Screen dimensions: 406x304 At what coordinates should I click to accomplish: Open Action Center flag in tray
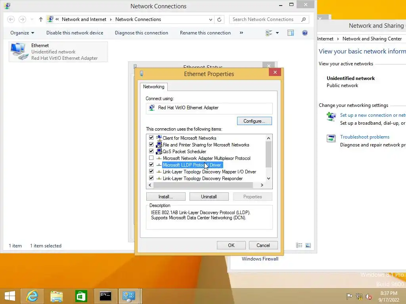[349, 296]
